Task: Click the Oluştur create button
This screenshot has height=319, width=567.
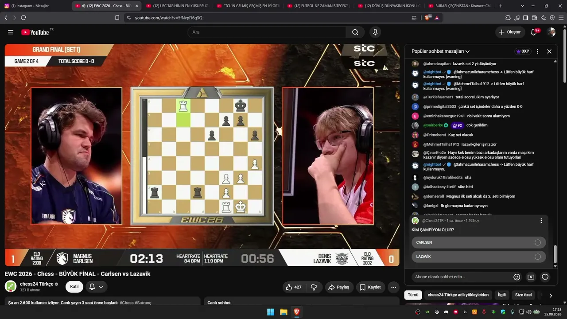Action: (x=509, y=32)
